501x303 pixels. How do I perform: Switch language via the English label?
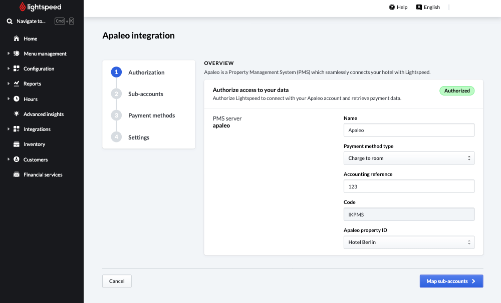(432, 7)
